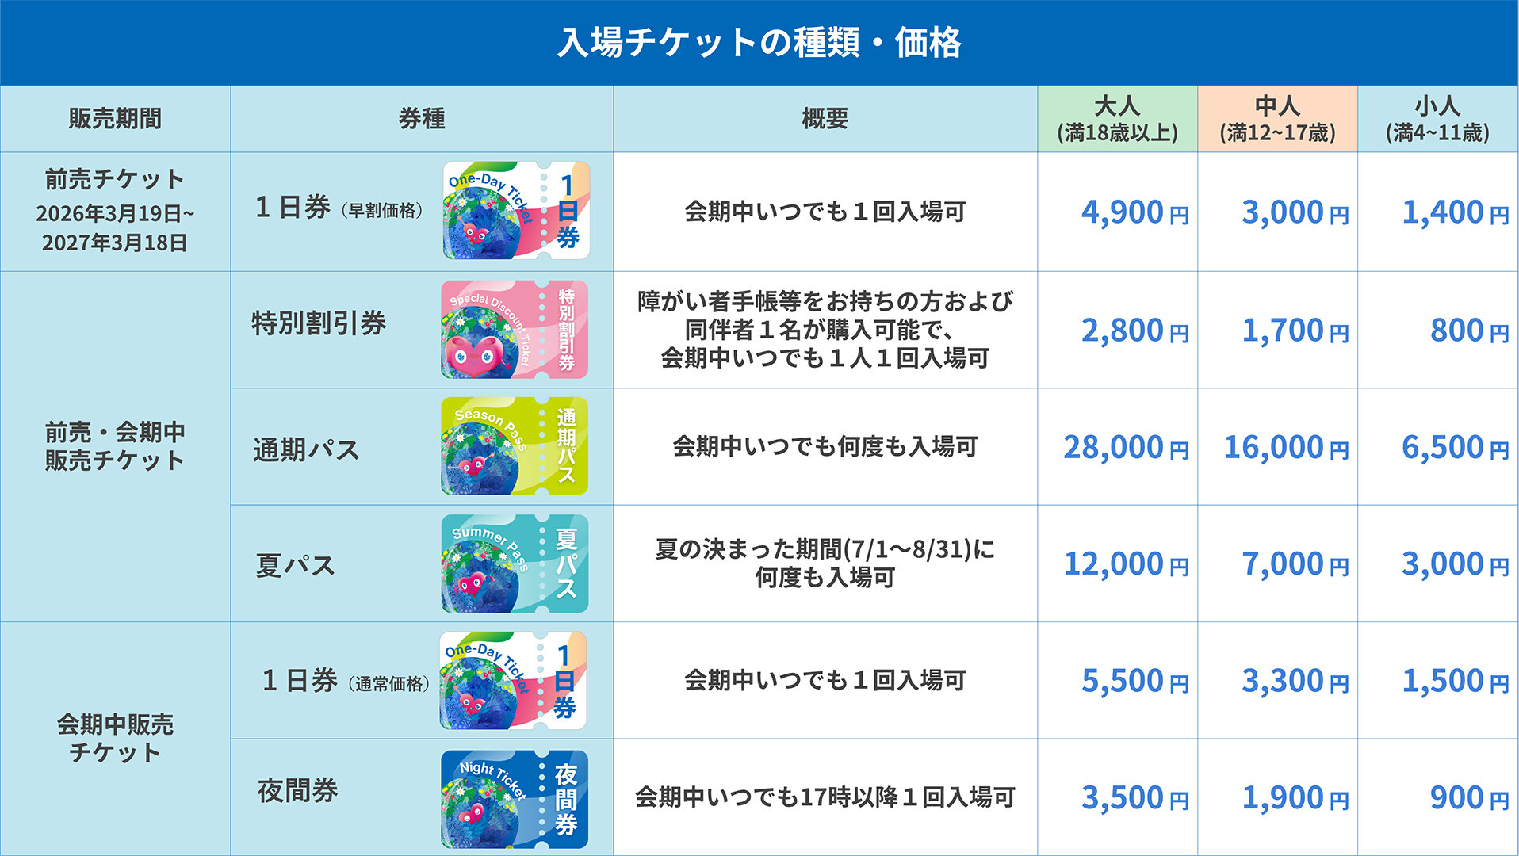Click the 小人 (満4~11歳) column header

coord(1437,119)
